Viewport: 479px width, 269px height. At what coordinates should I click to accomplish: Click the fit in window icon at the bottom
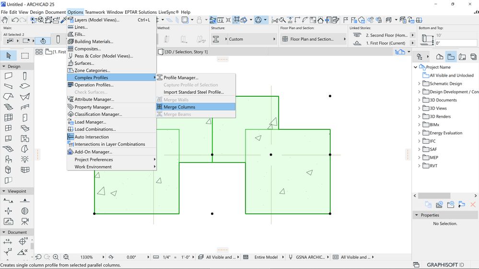66,257
